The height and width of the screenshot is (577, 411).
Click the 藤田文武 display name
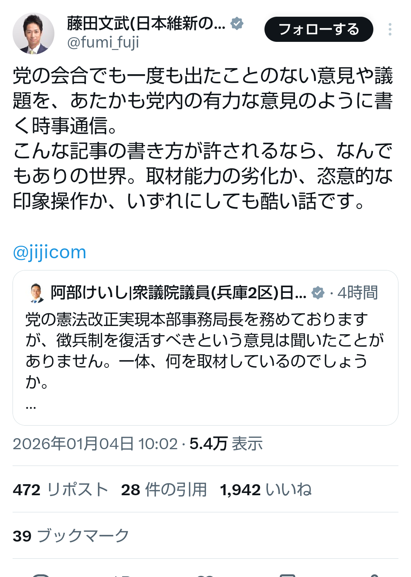tap(146, 24)
